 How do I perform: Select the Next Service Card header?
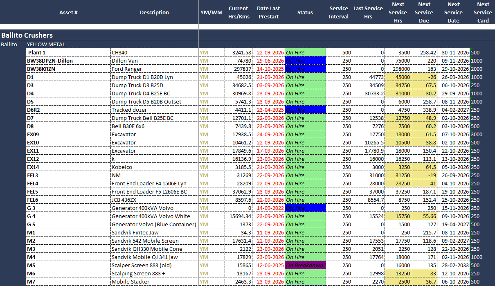pos(483,12)
